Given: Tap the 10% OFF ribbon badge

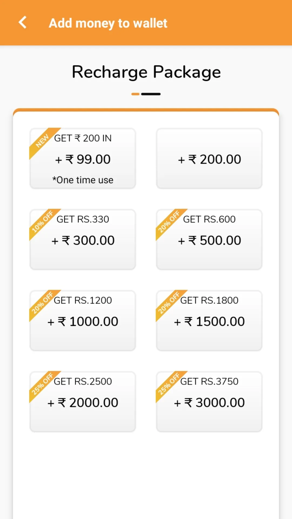Looking at the screenshot, I should (x=42, y=222).
